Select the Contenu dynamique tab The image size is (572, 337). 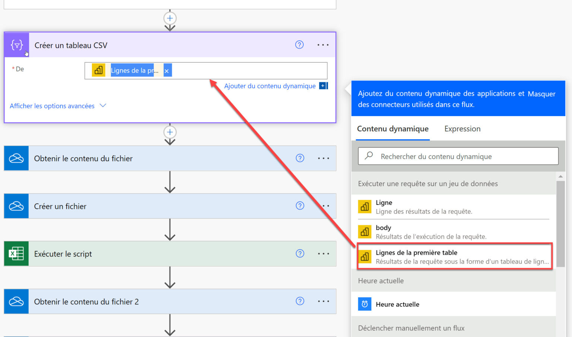(x=393, y=128)
